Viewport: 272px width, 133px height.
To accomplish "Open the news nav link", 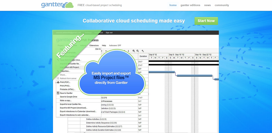I will 207,5.
